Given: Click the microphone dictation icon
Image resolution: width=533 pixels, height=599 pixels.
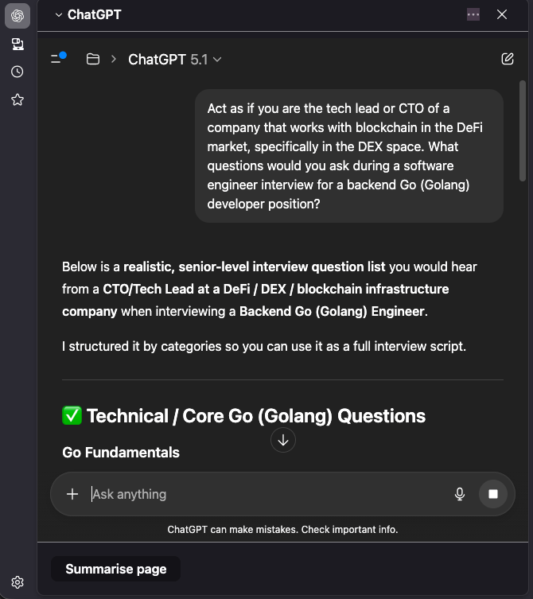Looking at the screenshot, I should click(460, 494).
